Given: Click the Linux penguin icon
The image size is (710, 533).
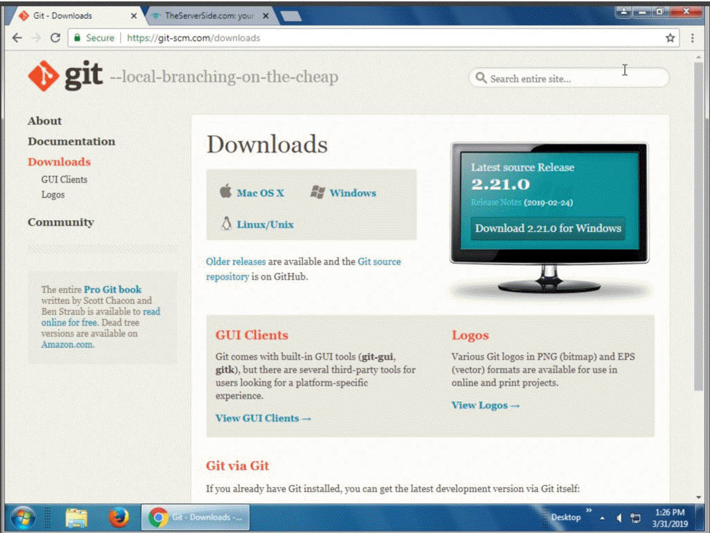Looking at the screenshot, I should 225,223.
